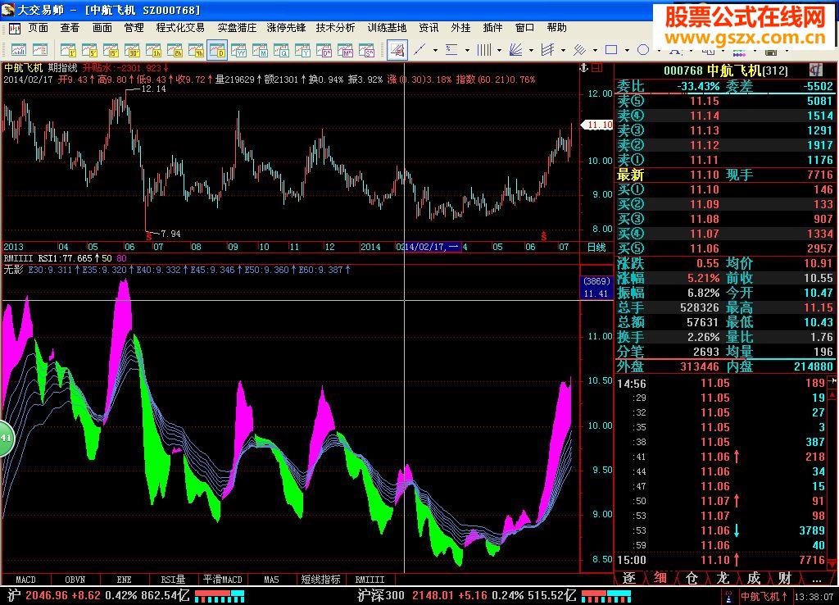Open the 帮助 menu

[556, 27]
